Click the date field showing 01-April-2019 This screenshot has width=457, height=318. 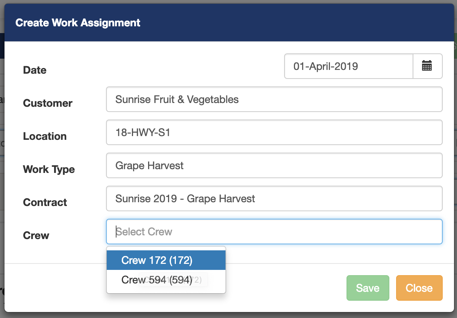(x=348, y=66)
